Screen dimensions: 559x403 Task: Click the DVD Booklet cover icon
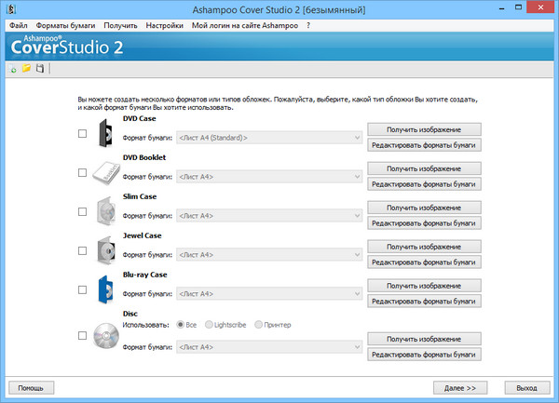click(105, 173)
